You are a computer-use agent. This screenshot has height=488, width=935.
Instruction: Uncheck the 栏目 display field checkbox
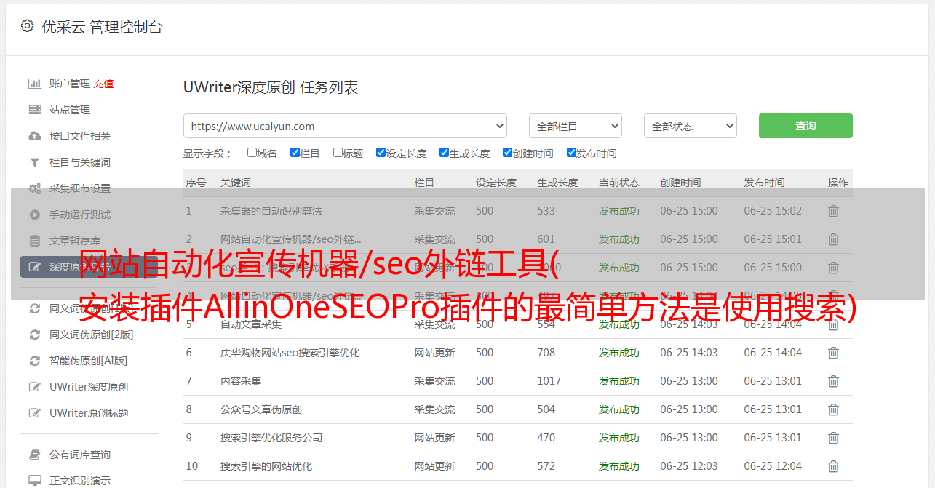tap(295, 153)
